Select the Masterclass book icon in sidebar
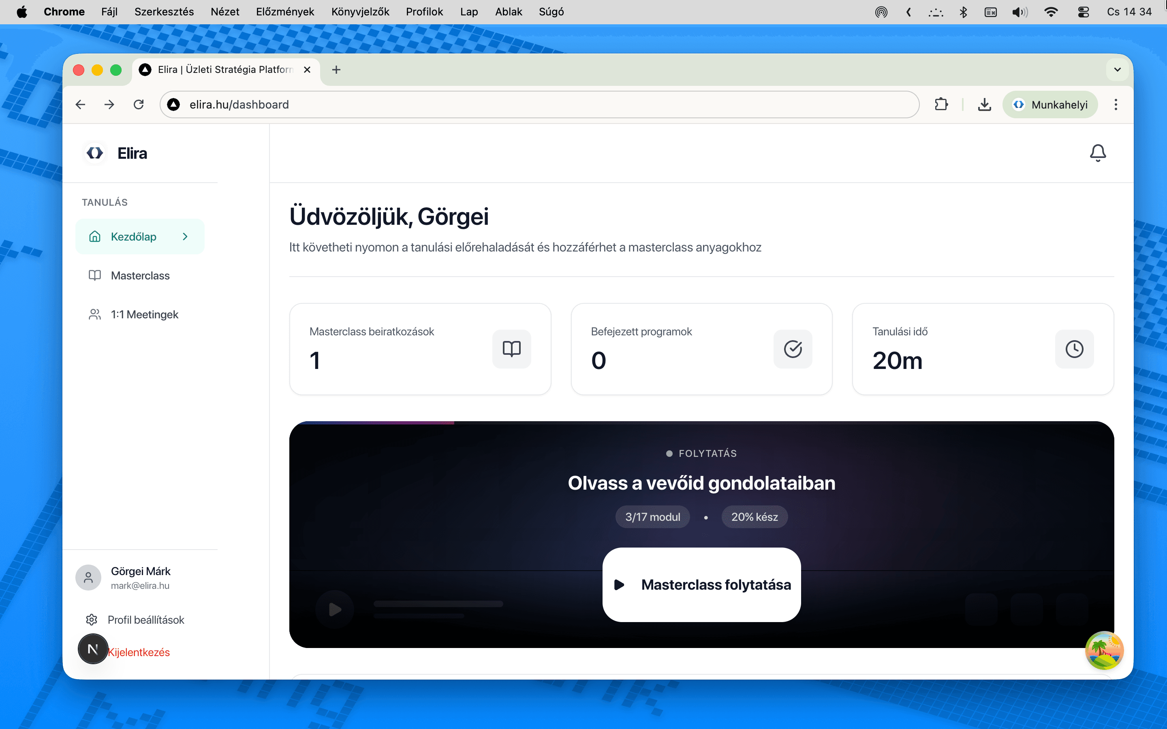This screenshot has height=729, width=1167. pos(94,275)
